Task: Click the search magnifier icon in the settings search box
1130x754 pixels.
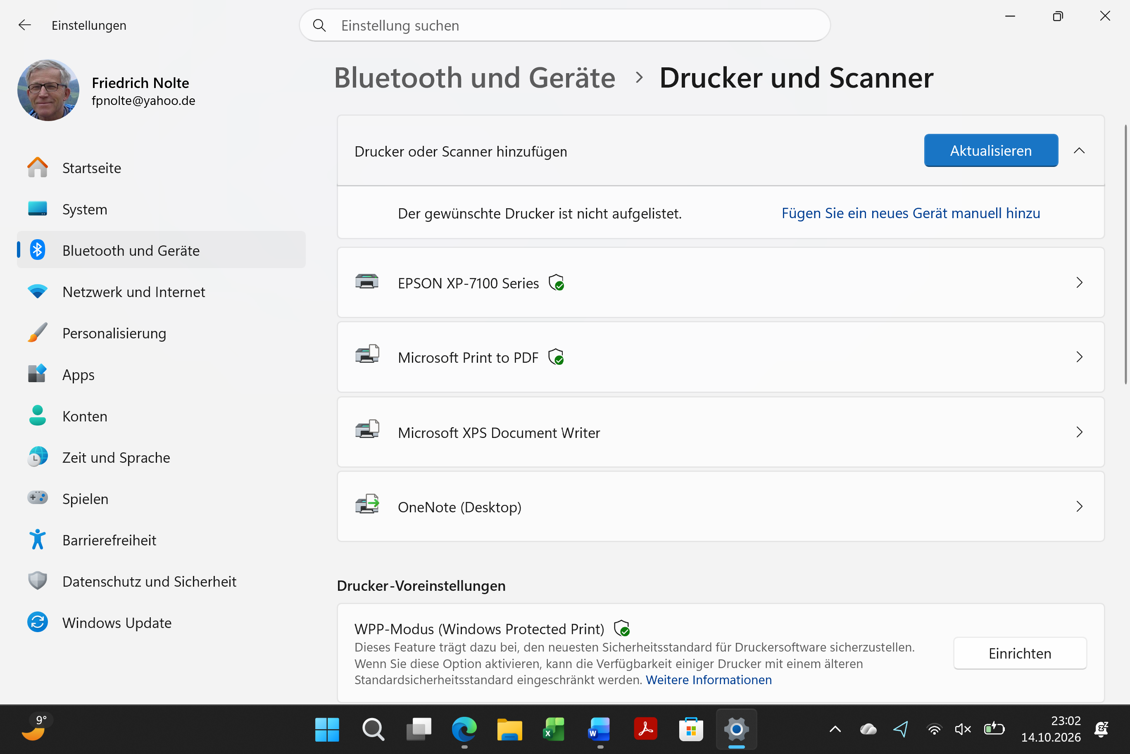Action: [319, 26]
